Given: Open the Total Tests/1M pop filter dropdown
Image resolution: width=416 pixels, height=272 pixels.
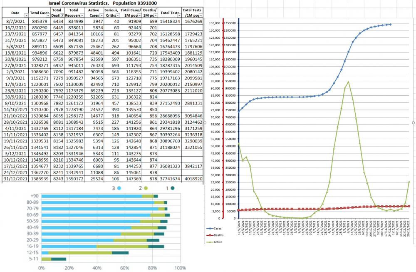Looking at the screenshot, I should [201, 16].
